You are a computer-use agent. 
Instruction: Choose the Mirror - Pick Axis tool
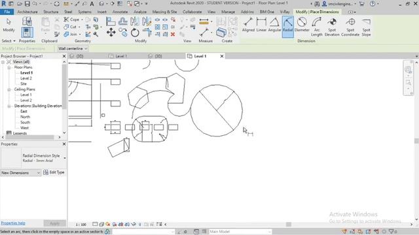point(135,22)
